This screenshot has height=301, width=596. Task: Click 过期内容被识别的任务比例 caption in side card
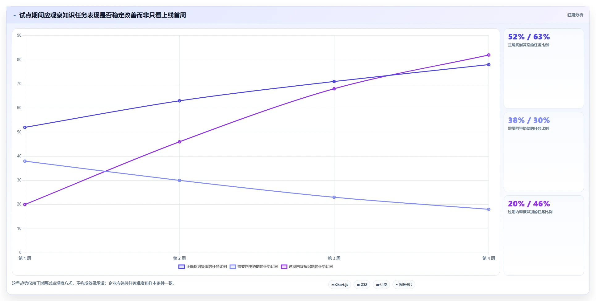(x=530, y=212)
